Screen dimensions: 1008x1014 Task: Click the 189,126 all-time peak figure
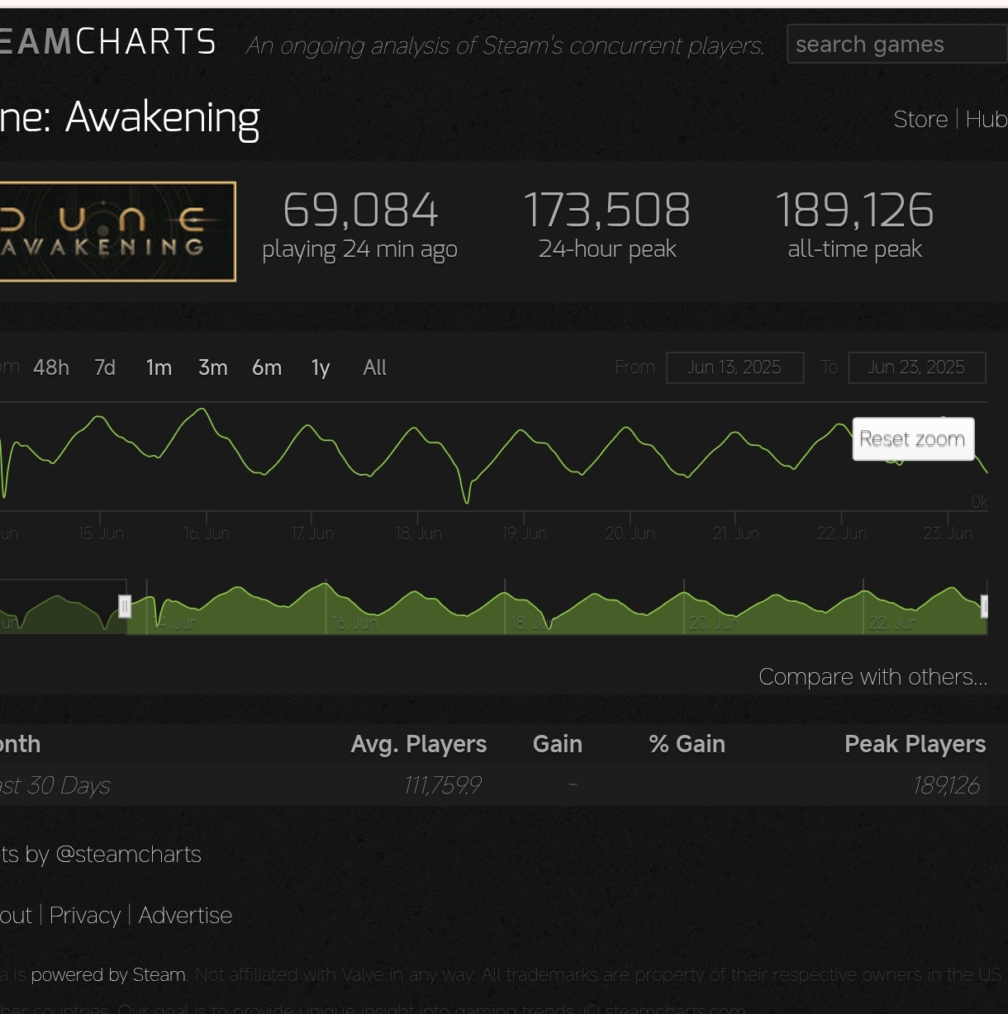pos(855,210)
